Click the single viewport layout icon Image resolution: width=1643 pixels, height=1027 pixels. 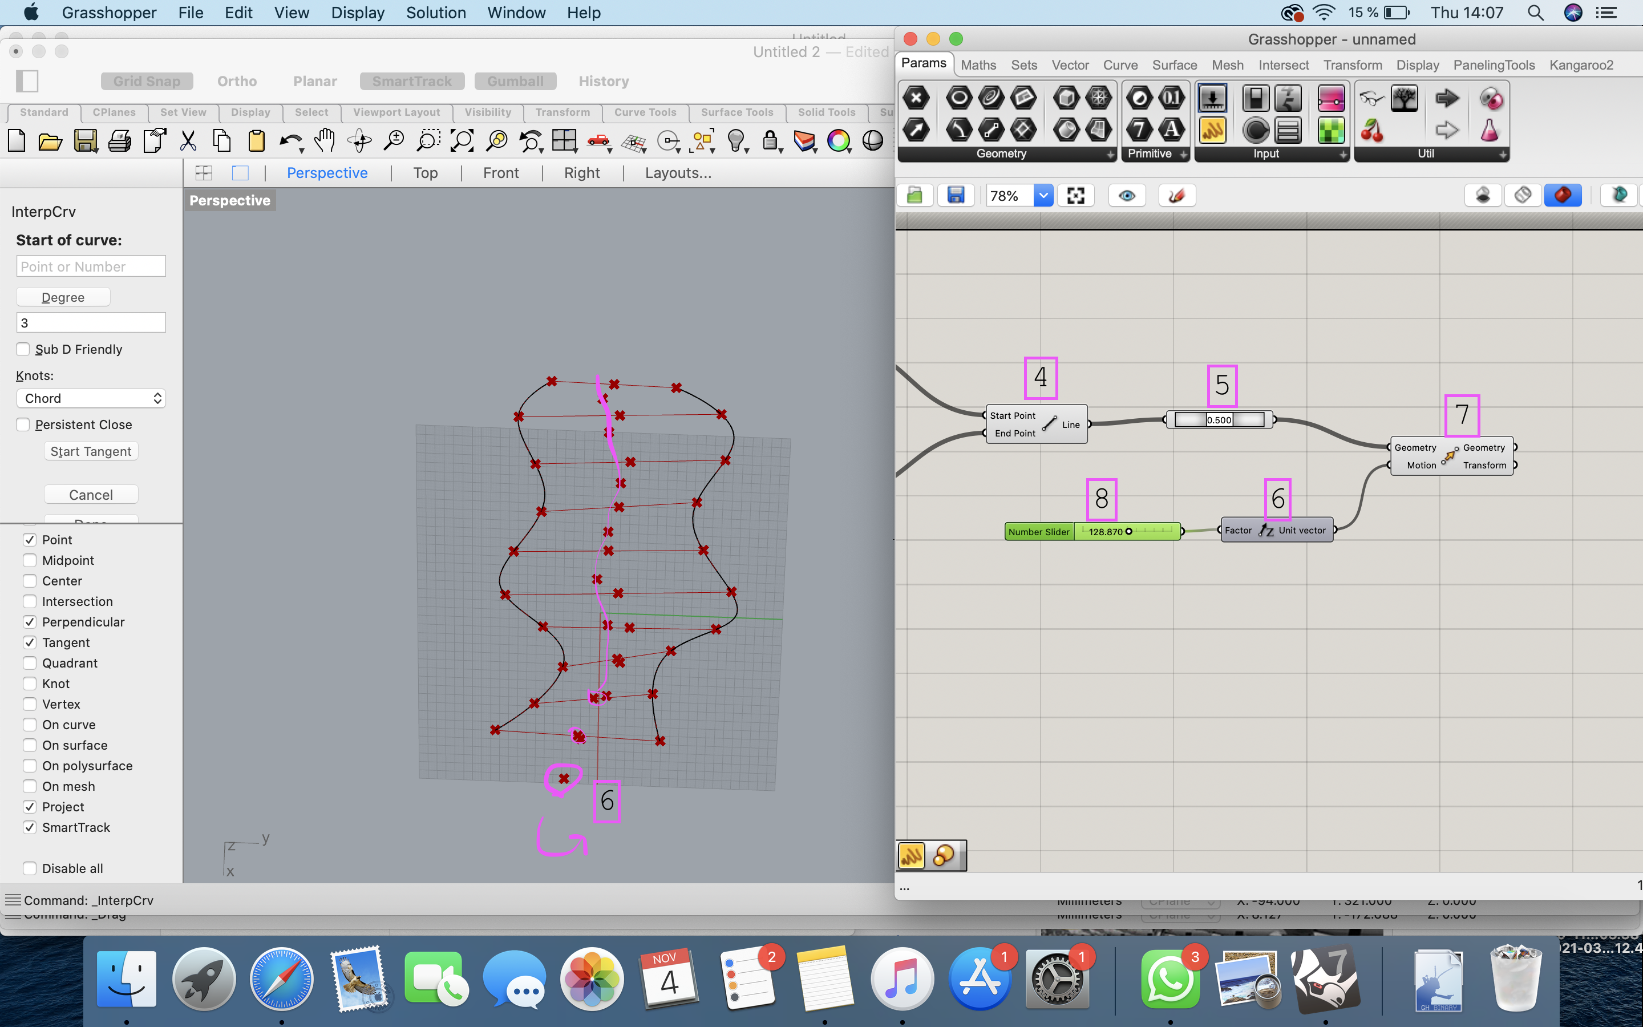click(x=240, y=173)
